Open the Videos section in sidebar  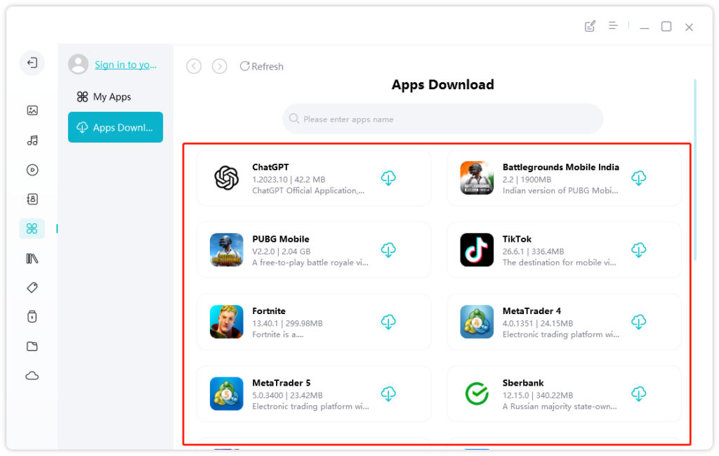pos(32,169)
